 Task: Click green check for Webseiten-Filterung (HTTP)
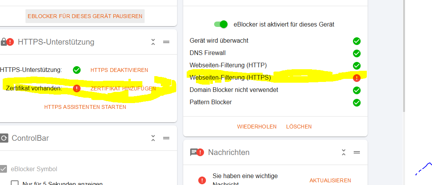(357, 66)
